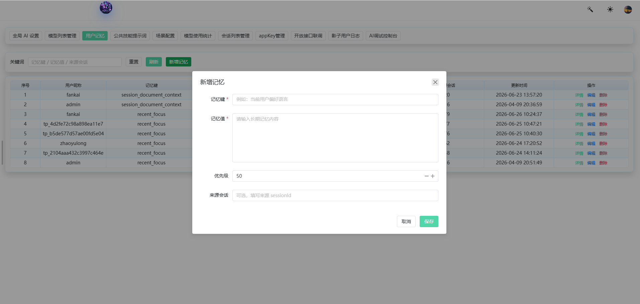Open 详情 for tp_4d2fe72c98a898ea11e7 row
This screenshot has height=304, width=640.
point(579,124)
